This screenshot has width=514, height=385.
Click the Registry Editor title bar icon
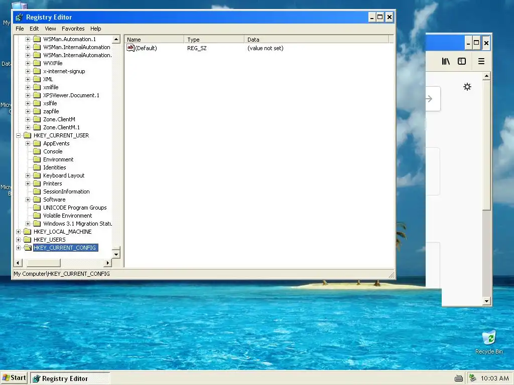pos(19,17)
